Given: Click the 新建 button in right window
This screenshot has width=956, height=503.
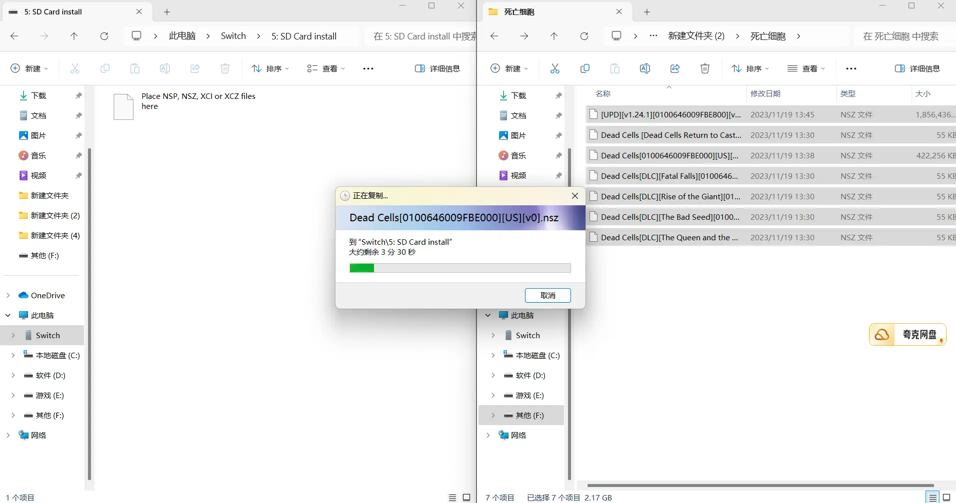Looking at the screenshot, I should click(x=509, y=68).
